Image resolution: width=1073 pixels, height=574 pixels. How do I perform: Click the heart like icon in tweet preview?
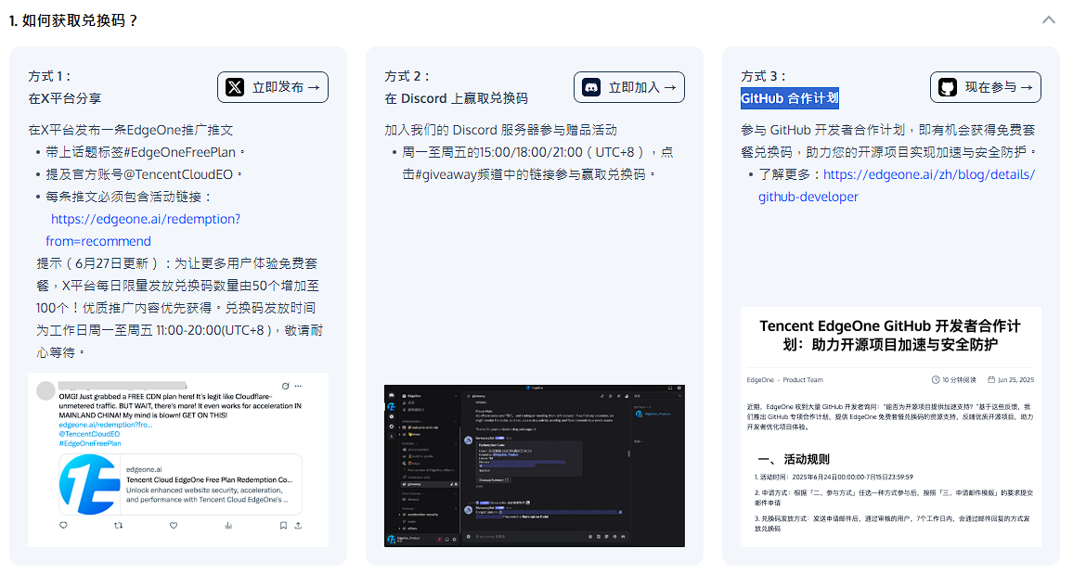pyautogui.click(x=174, y=526)
